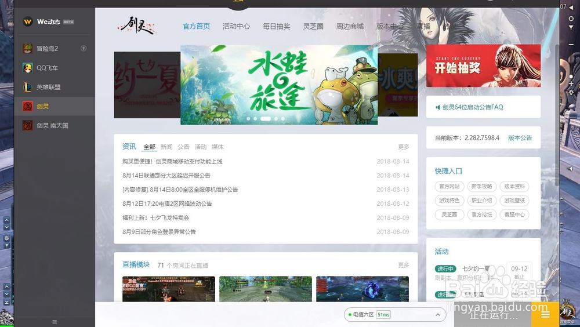
Task: Open 活动中心 navigation tab
Action: click(x=236, y=26)
